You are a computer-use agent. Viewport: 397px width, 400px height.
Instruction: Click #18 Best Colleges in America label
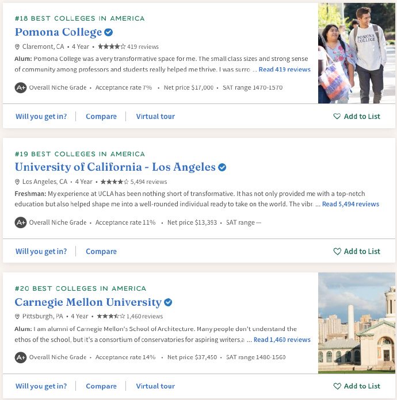(80, 18)
